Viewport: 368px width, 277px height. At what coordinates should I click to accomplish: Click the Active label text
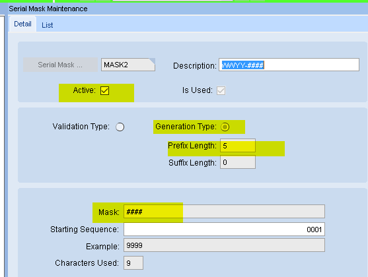(x=85, y=90)
